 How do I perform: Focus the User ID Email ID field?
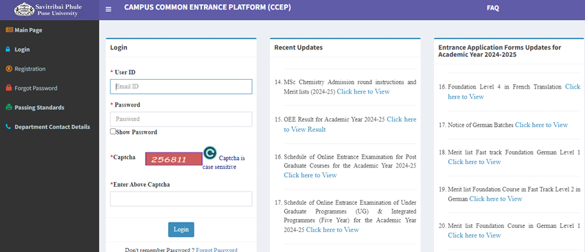coord(181,87)
